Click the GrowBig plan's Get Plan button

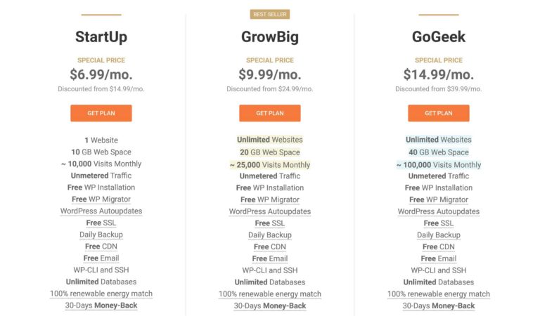[269, 113]
